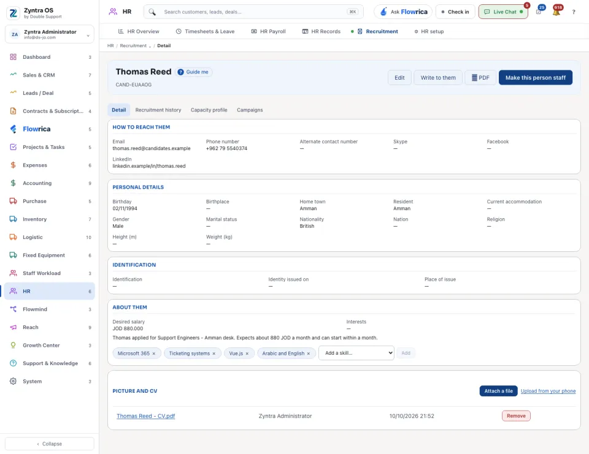This screenshot has width=589, height=454.
Task: Open Contracts & Subscriptions sidebar icon
Action: (x=13, y=111)
